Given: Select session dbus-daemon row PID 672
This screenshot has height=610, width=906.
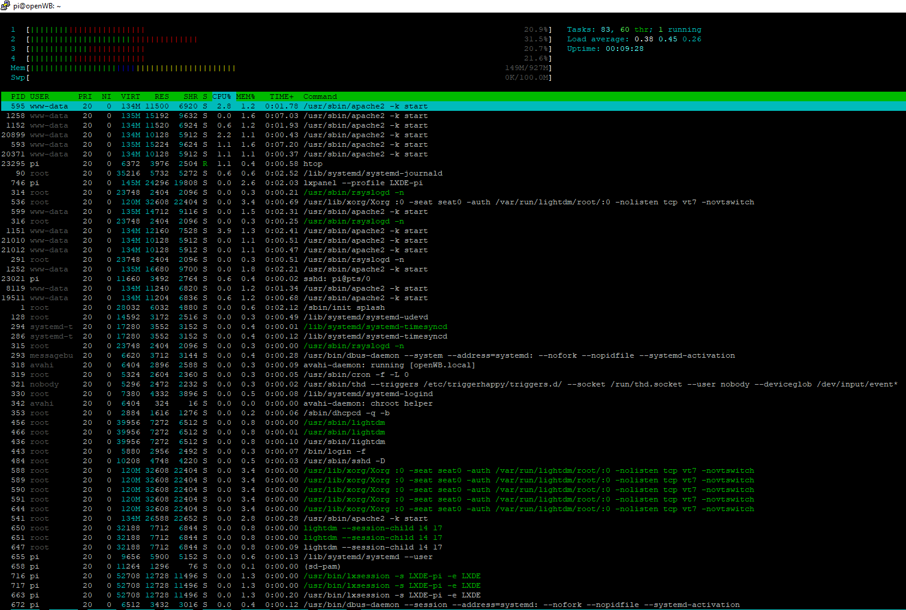Looking at the screenshot, I should (453, 605).
